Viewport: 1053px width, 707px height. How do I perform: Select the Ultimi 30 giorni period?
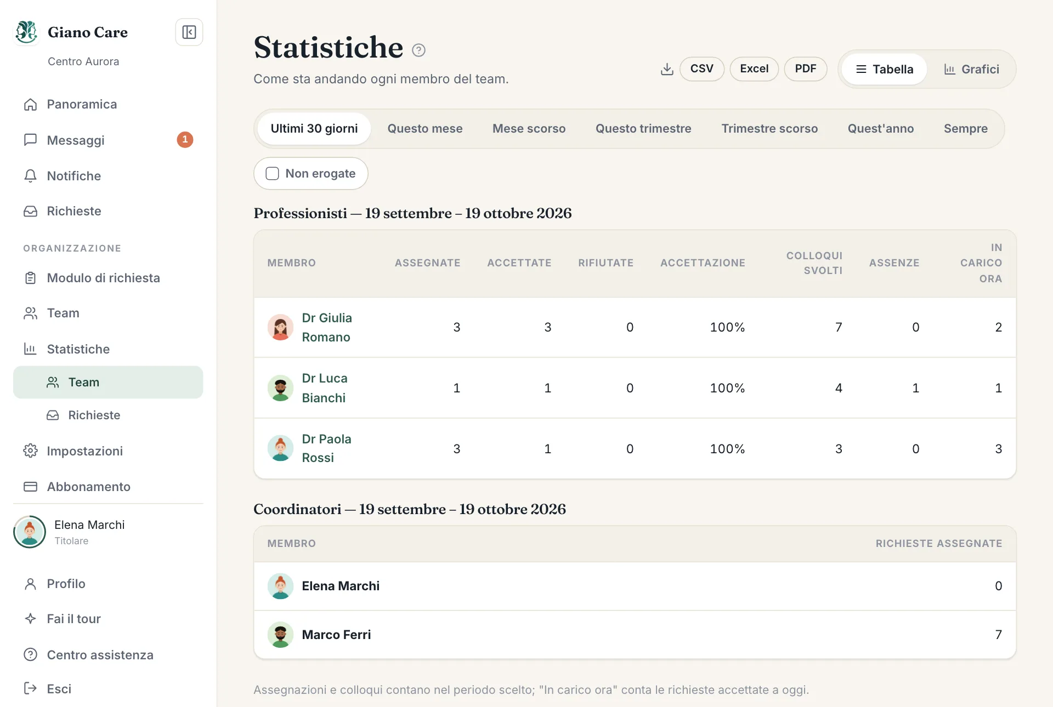[x=314, y=129]
